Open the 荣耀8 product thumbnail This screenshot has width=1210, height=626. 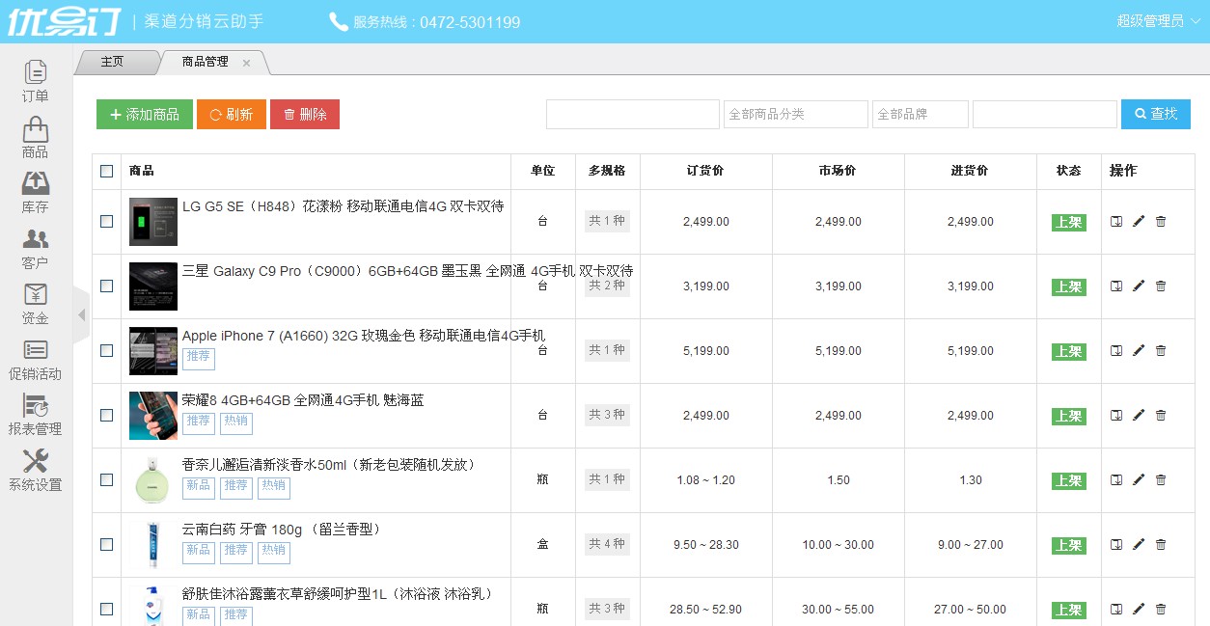coord(153,416)
